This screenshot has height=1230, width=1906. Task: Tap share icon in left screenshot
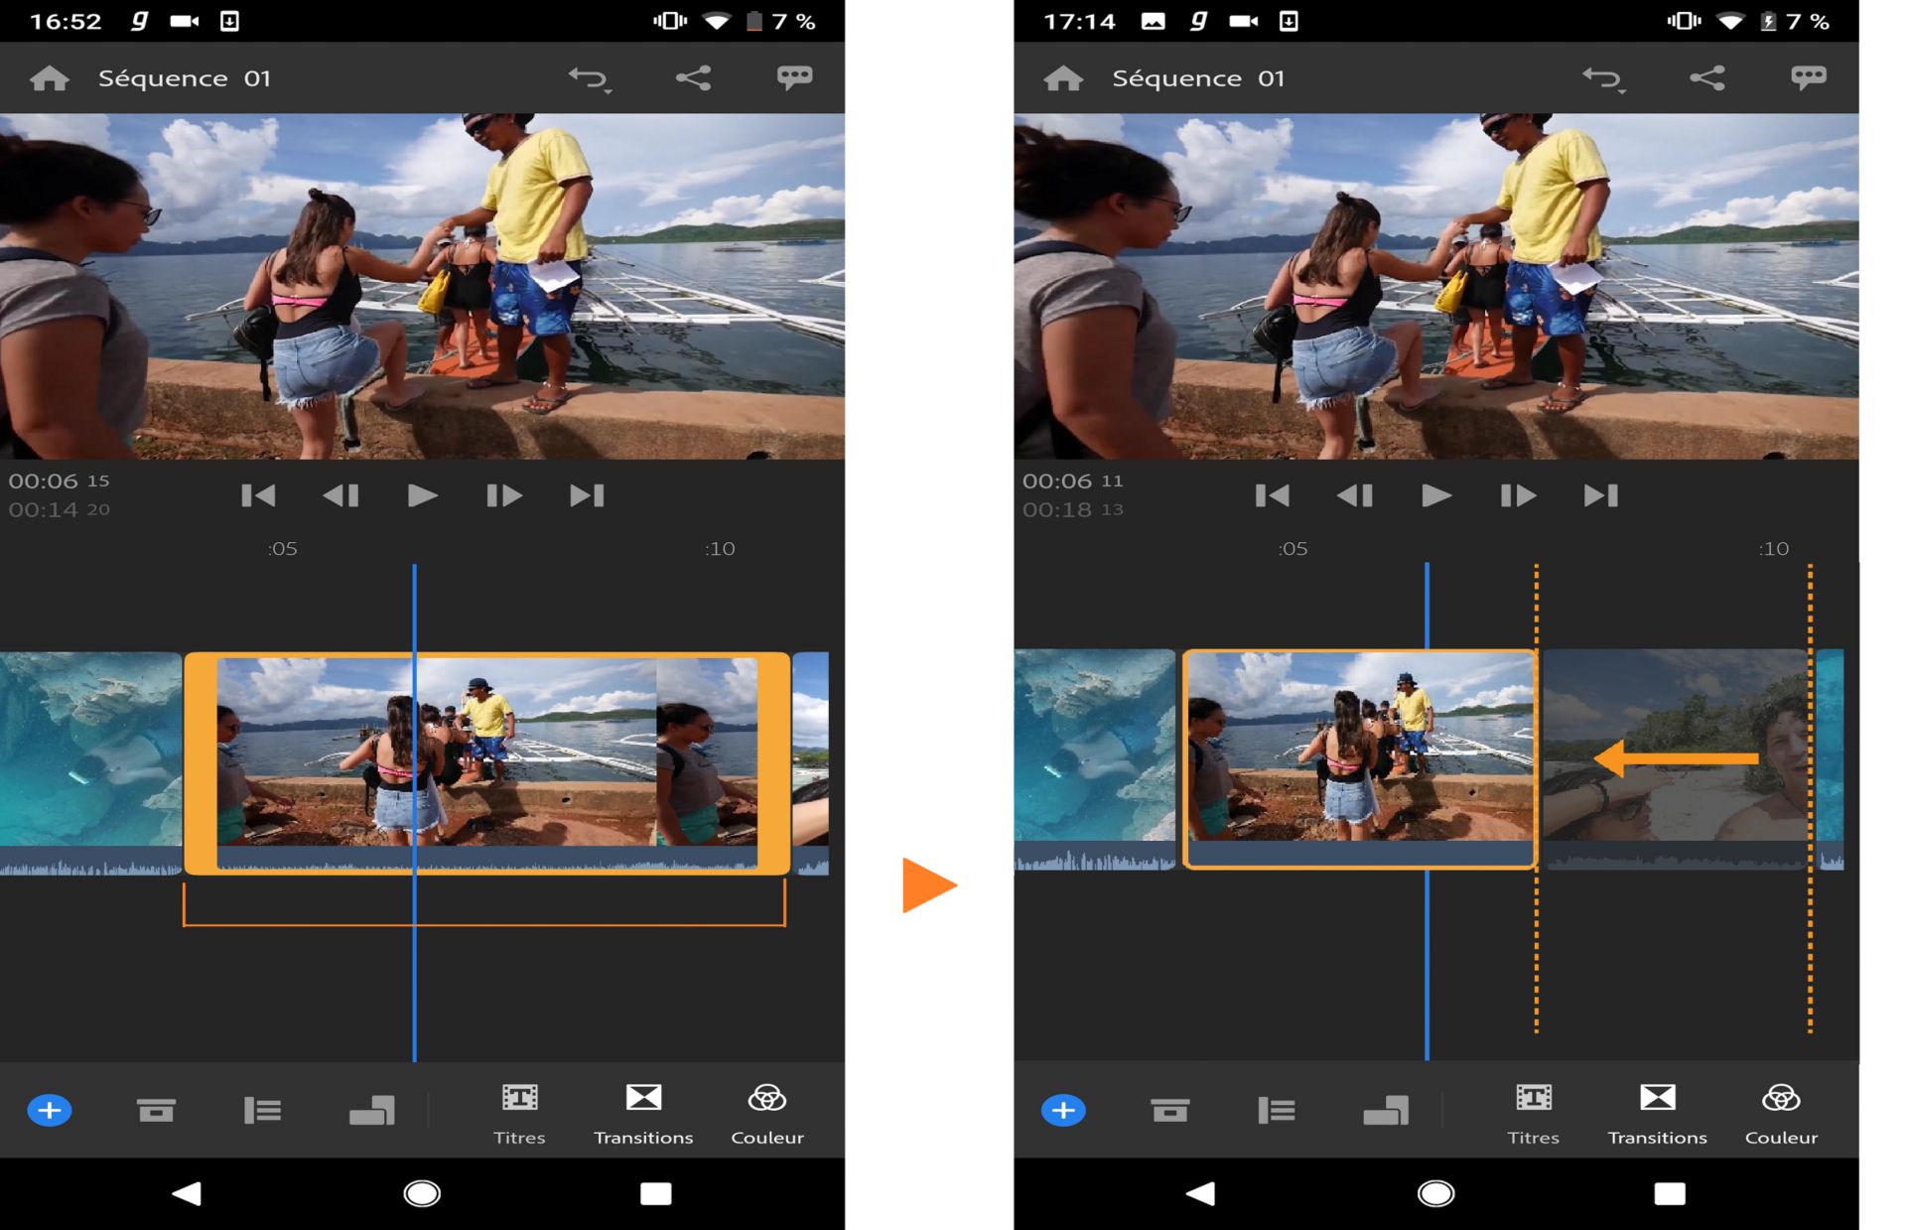693,78
